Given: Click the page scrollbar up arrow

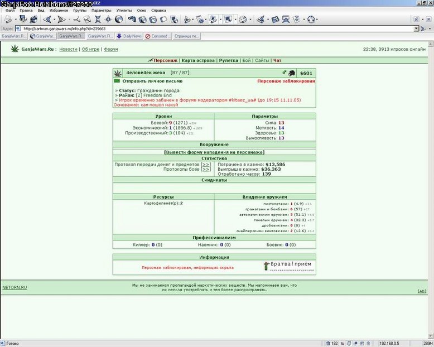Looking at the screenshot, I should click(431, 44).
